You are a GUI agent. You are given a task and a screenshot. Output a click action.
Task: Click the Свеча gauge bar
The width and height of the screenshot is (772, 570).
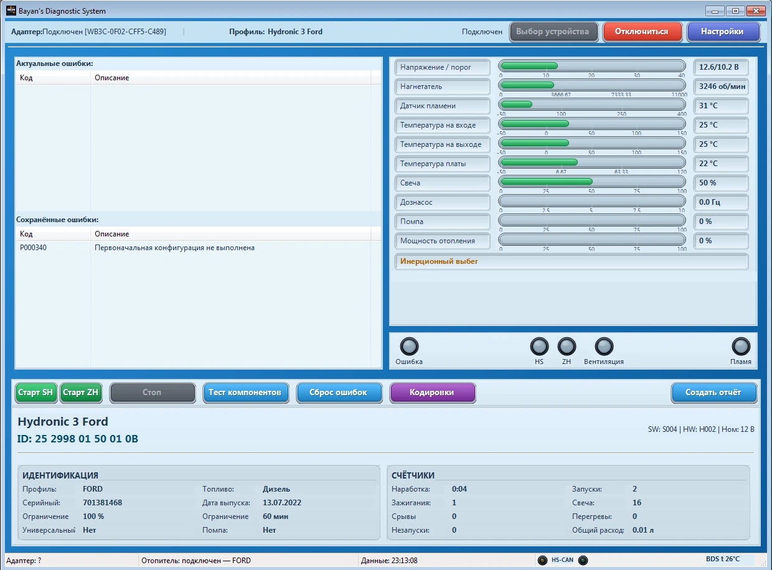coord(592,182)
